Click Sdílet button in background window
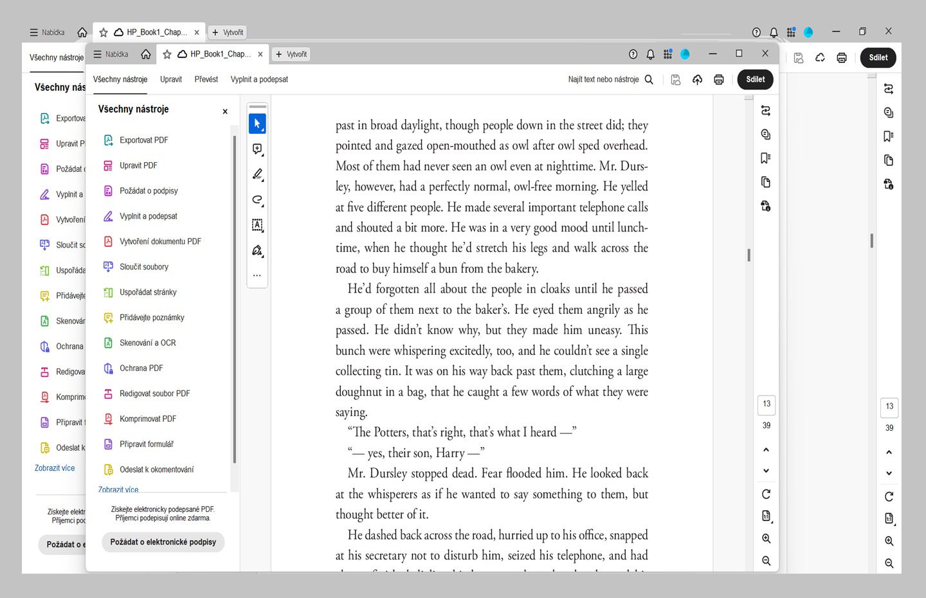 click(x=878, y=58)
